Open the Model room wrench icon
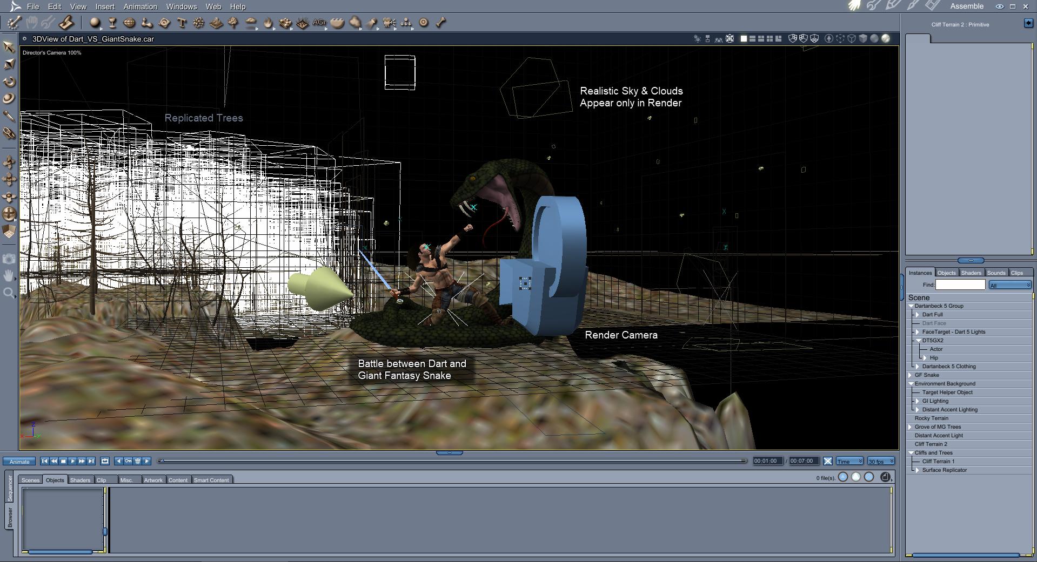This screenshot has height=562, width=1037. pyautogui.click(x=873, y=6)
